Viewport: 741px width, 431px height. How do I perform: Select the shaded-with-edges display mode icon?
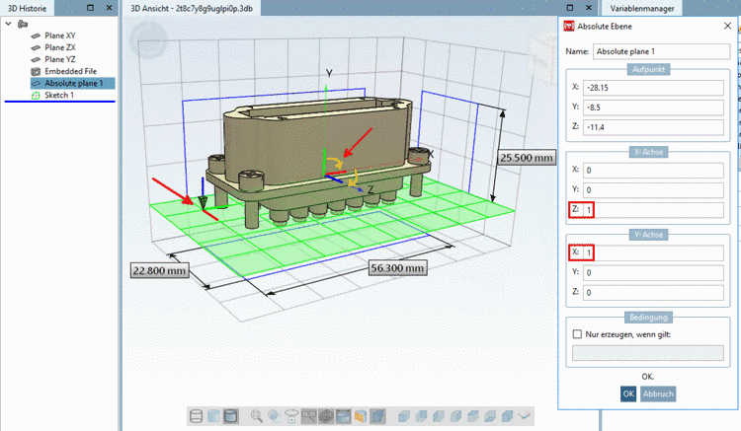tap(230, 416)
